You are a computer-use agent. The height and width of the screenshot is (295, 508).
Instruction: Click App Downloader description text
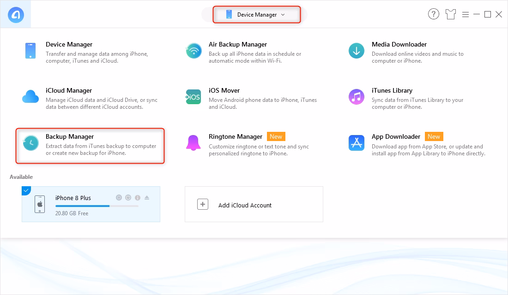coord(428,150)
